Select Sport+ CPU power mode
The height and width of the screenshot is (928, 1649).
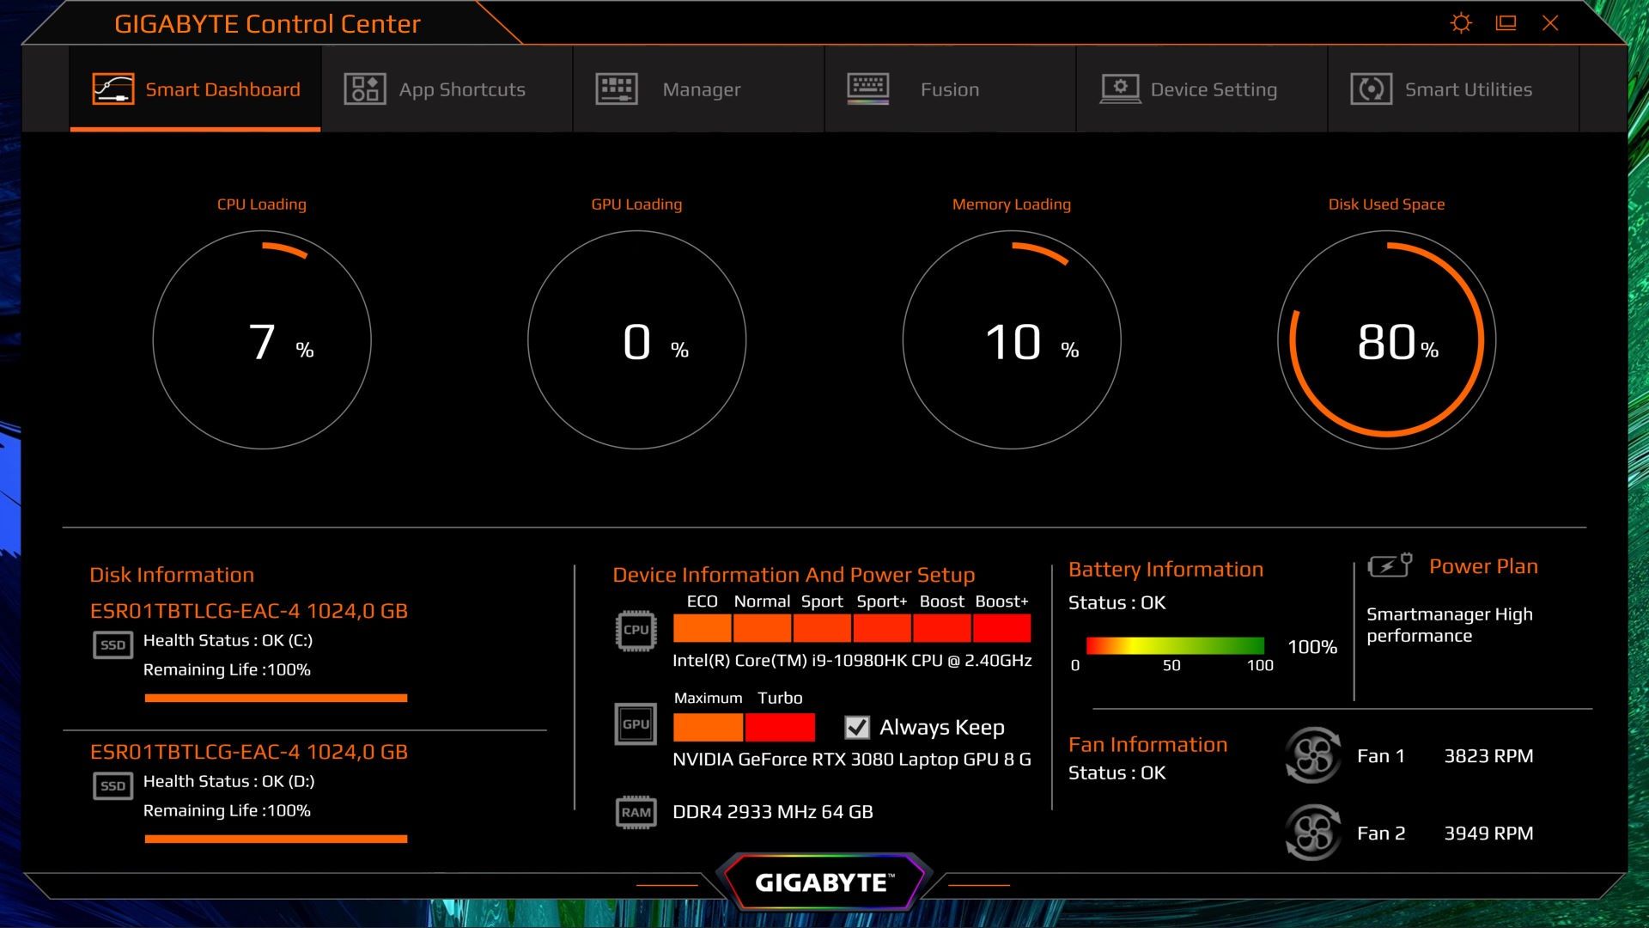pyautogui.click(x=882, y=628)
